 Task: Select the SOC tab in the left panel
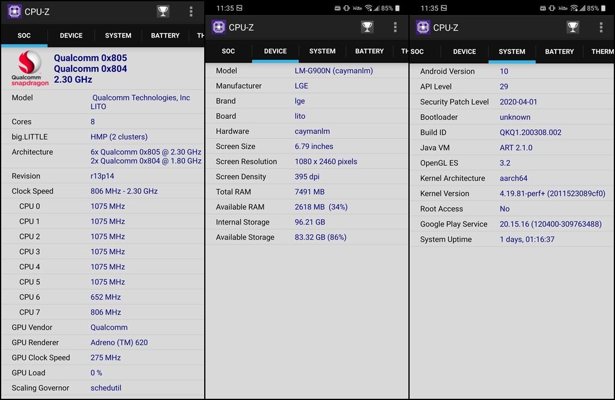click(24, 35)
